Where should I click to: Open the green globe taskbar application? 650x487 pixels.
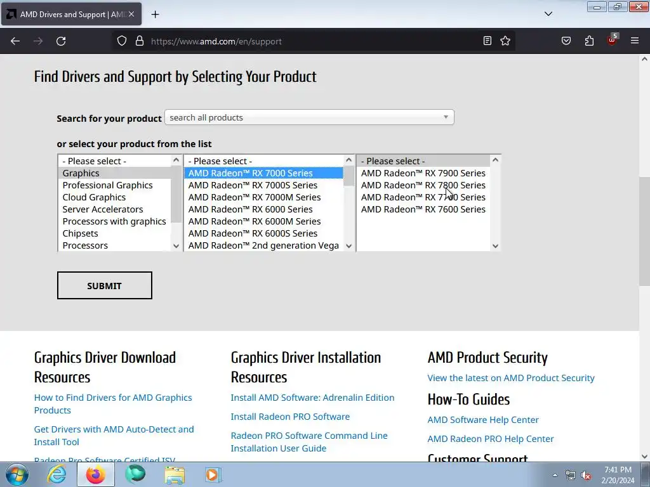(x=135, y=474)
